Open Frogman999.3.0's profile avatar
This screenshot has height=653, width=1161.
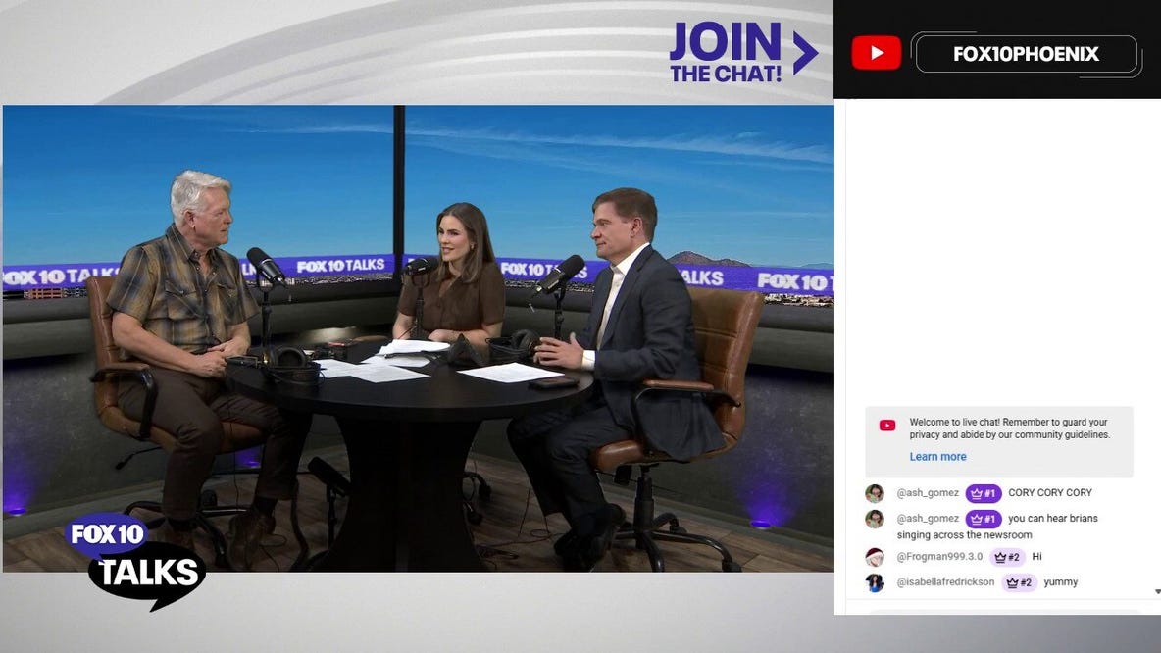[x=875, y=557]
